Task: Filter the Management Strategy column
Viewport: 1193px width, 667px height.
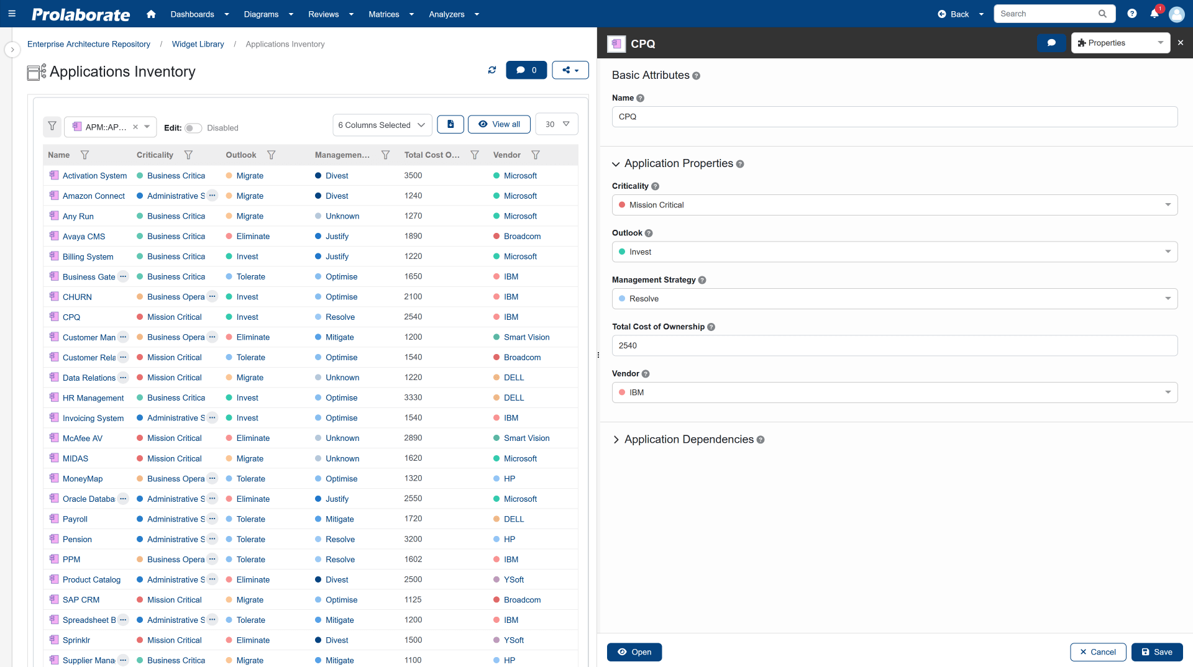Action: point(385,155)
